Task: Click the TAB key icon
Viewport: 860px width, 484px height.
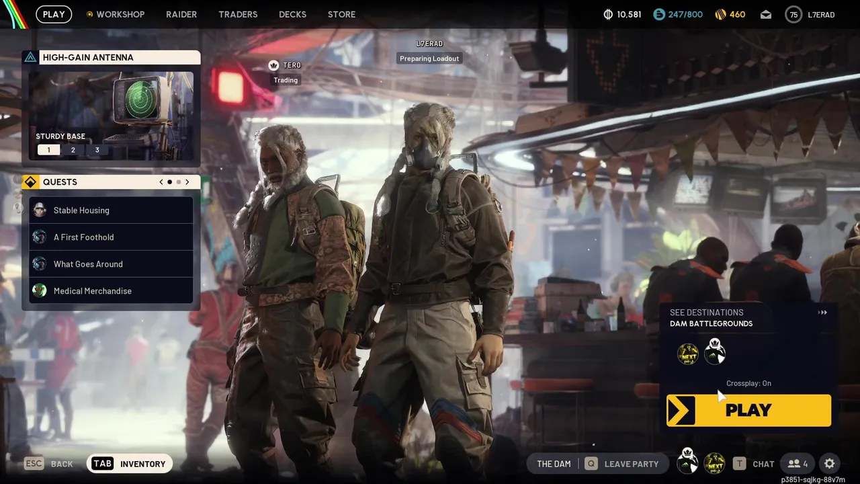Action: tap(102, 463)
